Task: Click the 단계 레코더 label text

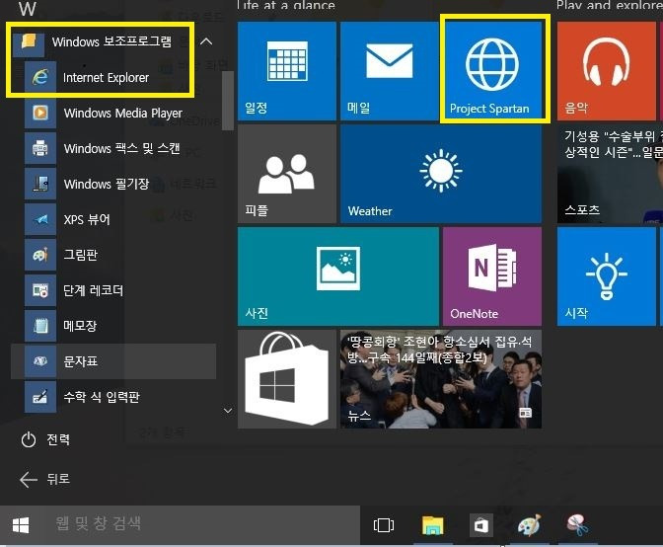Action: tap(93, 290)
